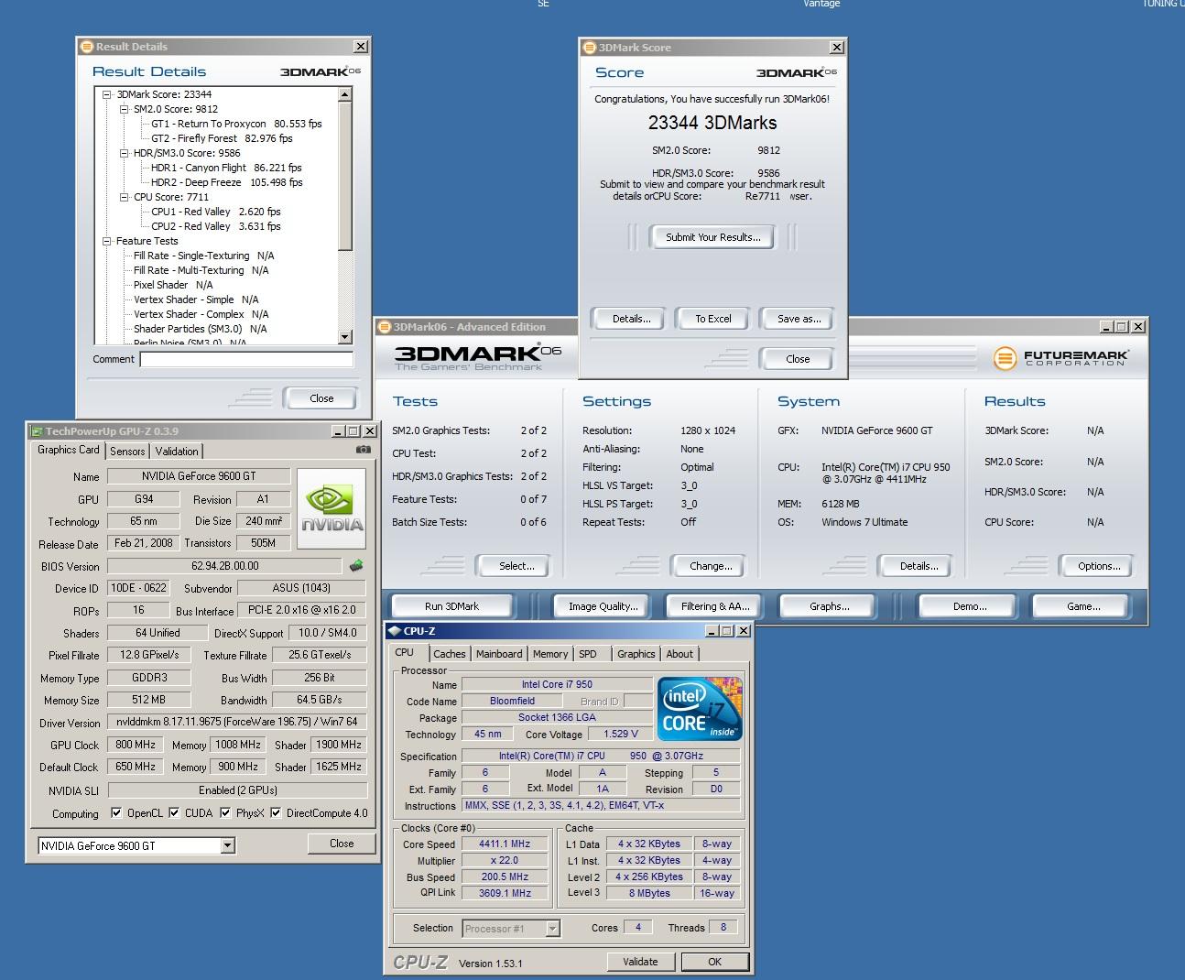1185x980 pixels.
Task: Collapse the Feature Tests tree node
Action: pos(107,241)
